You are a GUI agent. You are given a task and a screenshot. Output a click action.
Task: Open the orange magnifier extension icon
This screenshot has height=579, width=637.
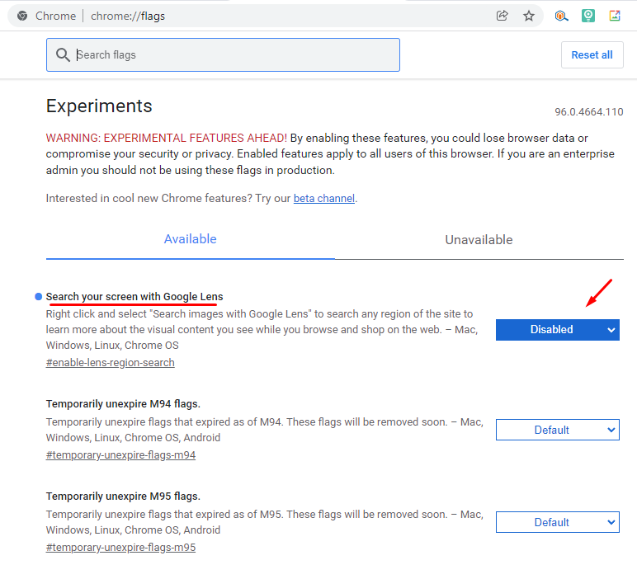tap(561, 16)
